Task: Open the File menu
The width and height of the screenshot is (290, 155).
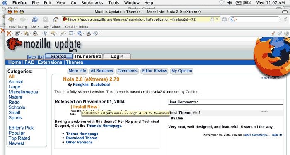Action: (35, 2)
